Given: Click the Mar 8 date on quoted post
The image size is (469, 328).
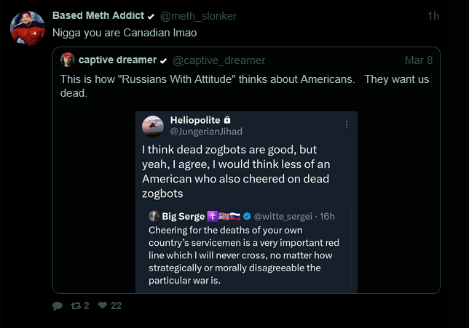Looking at the screenshot, I should click(418, 60).
